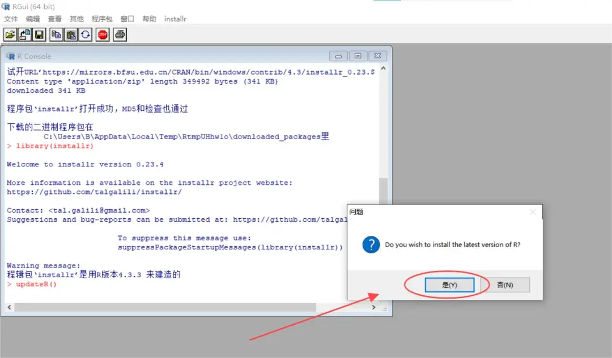Select the Copy icon in the toolbar

coord(56,34)
